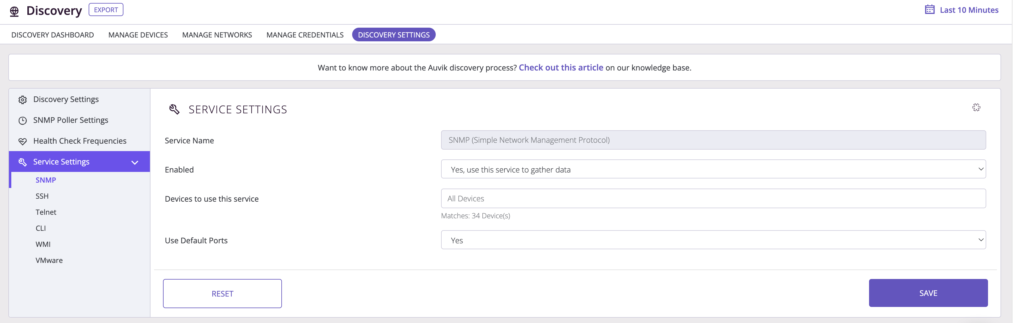This screenshot has height=323, width=1013.
Task: Collapse the Service Settings section chevron
Action: click(x=135, y=162)
